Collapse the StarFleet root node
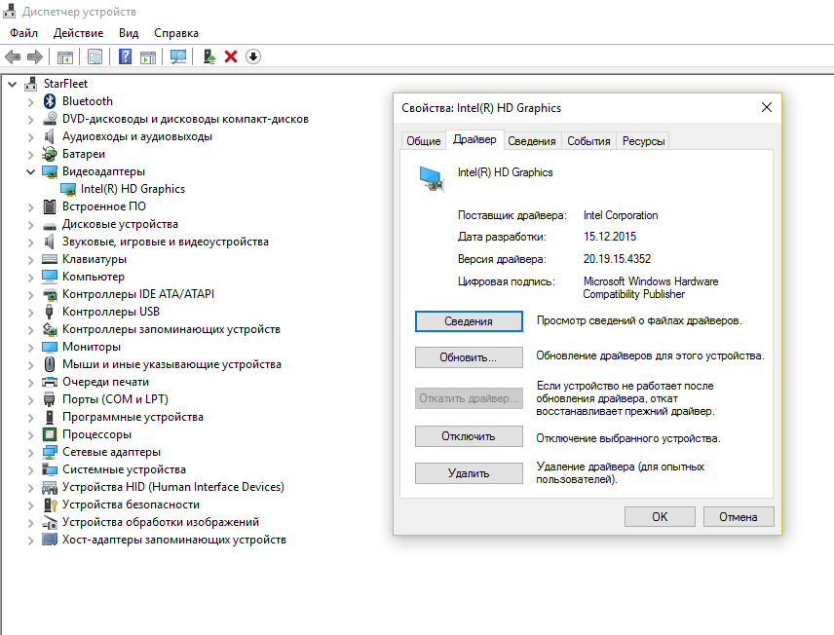 click(x=13, y=84)
